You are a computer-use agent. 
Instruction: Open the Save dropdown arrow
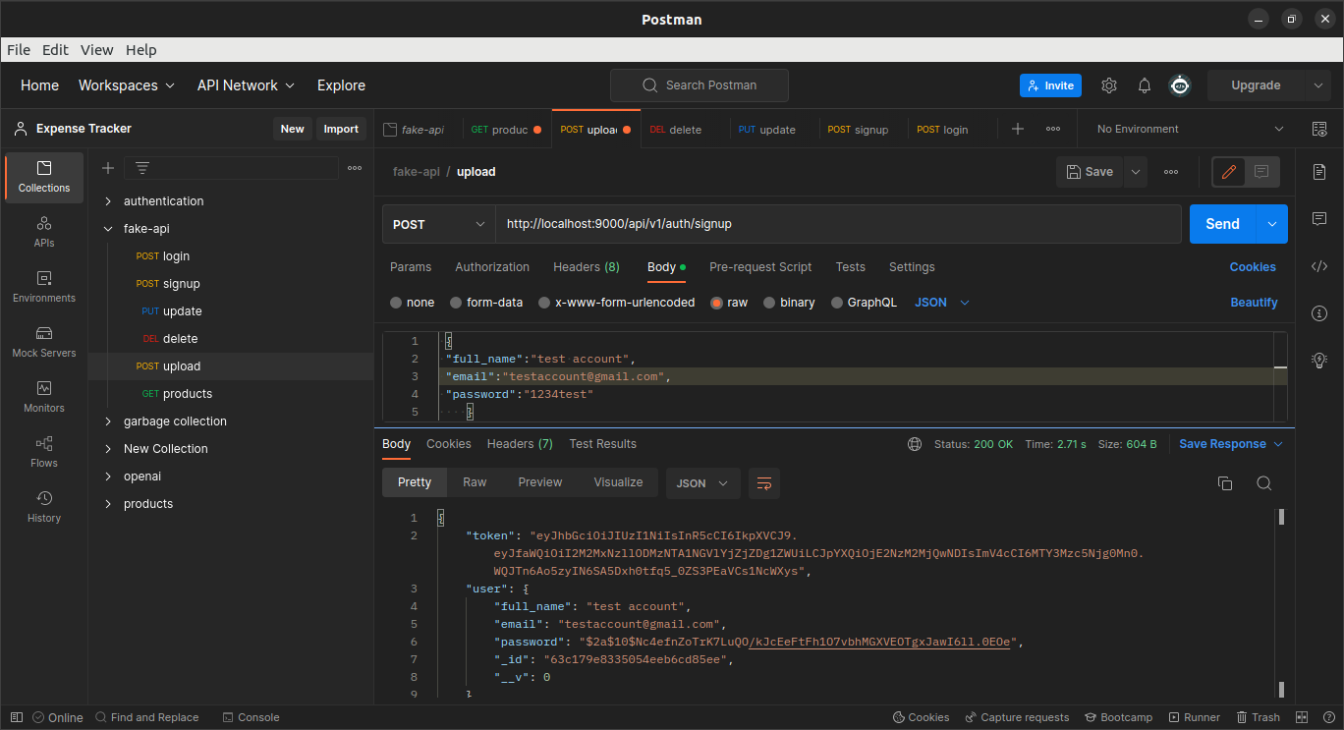tap(1136, 172)
